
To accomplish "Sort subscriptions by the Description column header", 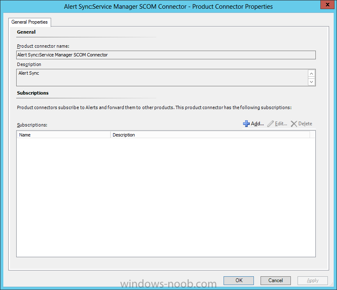I will coord(210,135).
